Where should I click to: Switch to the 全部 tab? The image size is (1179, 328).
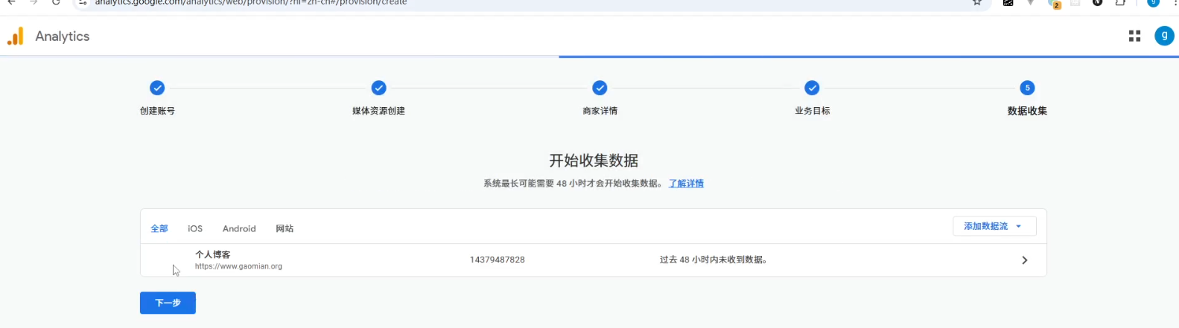pyautogui.click(x=159, y=229)
